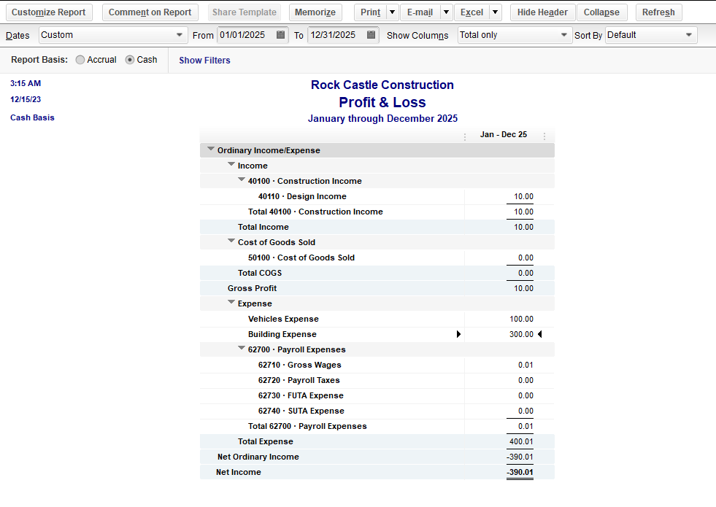Screen dimensions: 716x507
Task: Collapse 40100 Construction Income group
Action: point(242,179)
